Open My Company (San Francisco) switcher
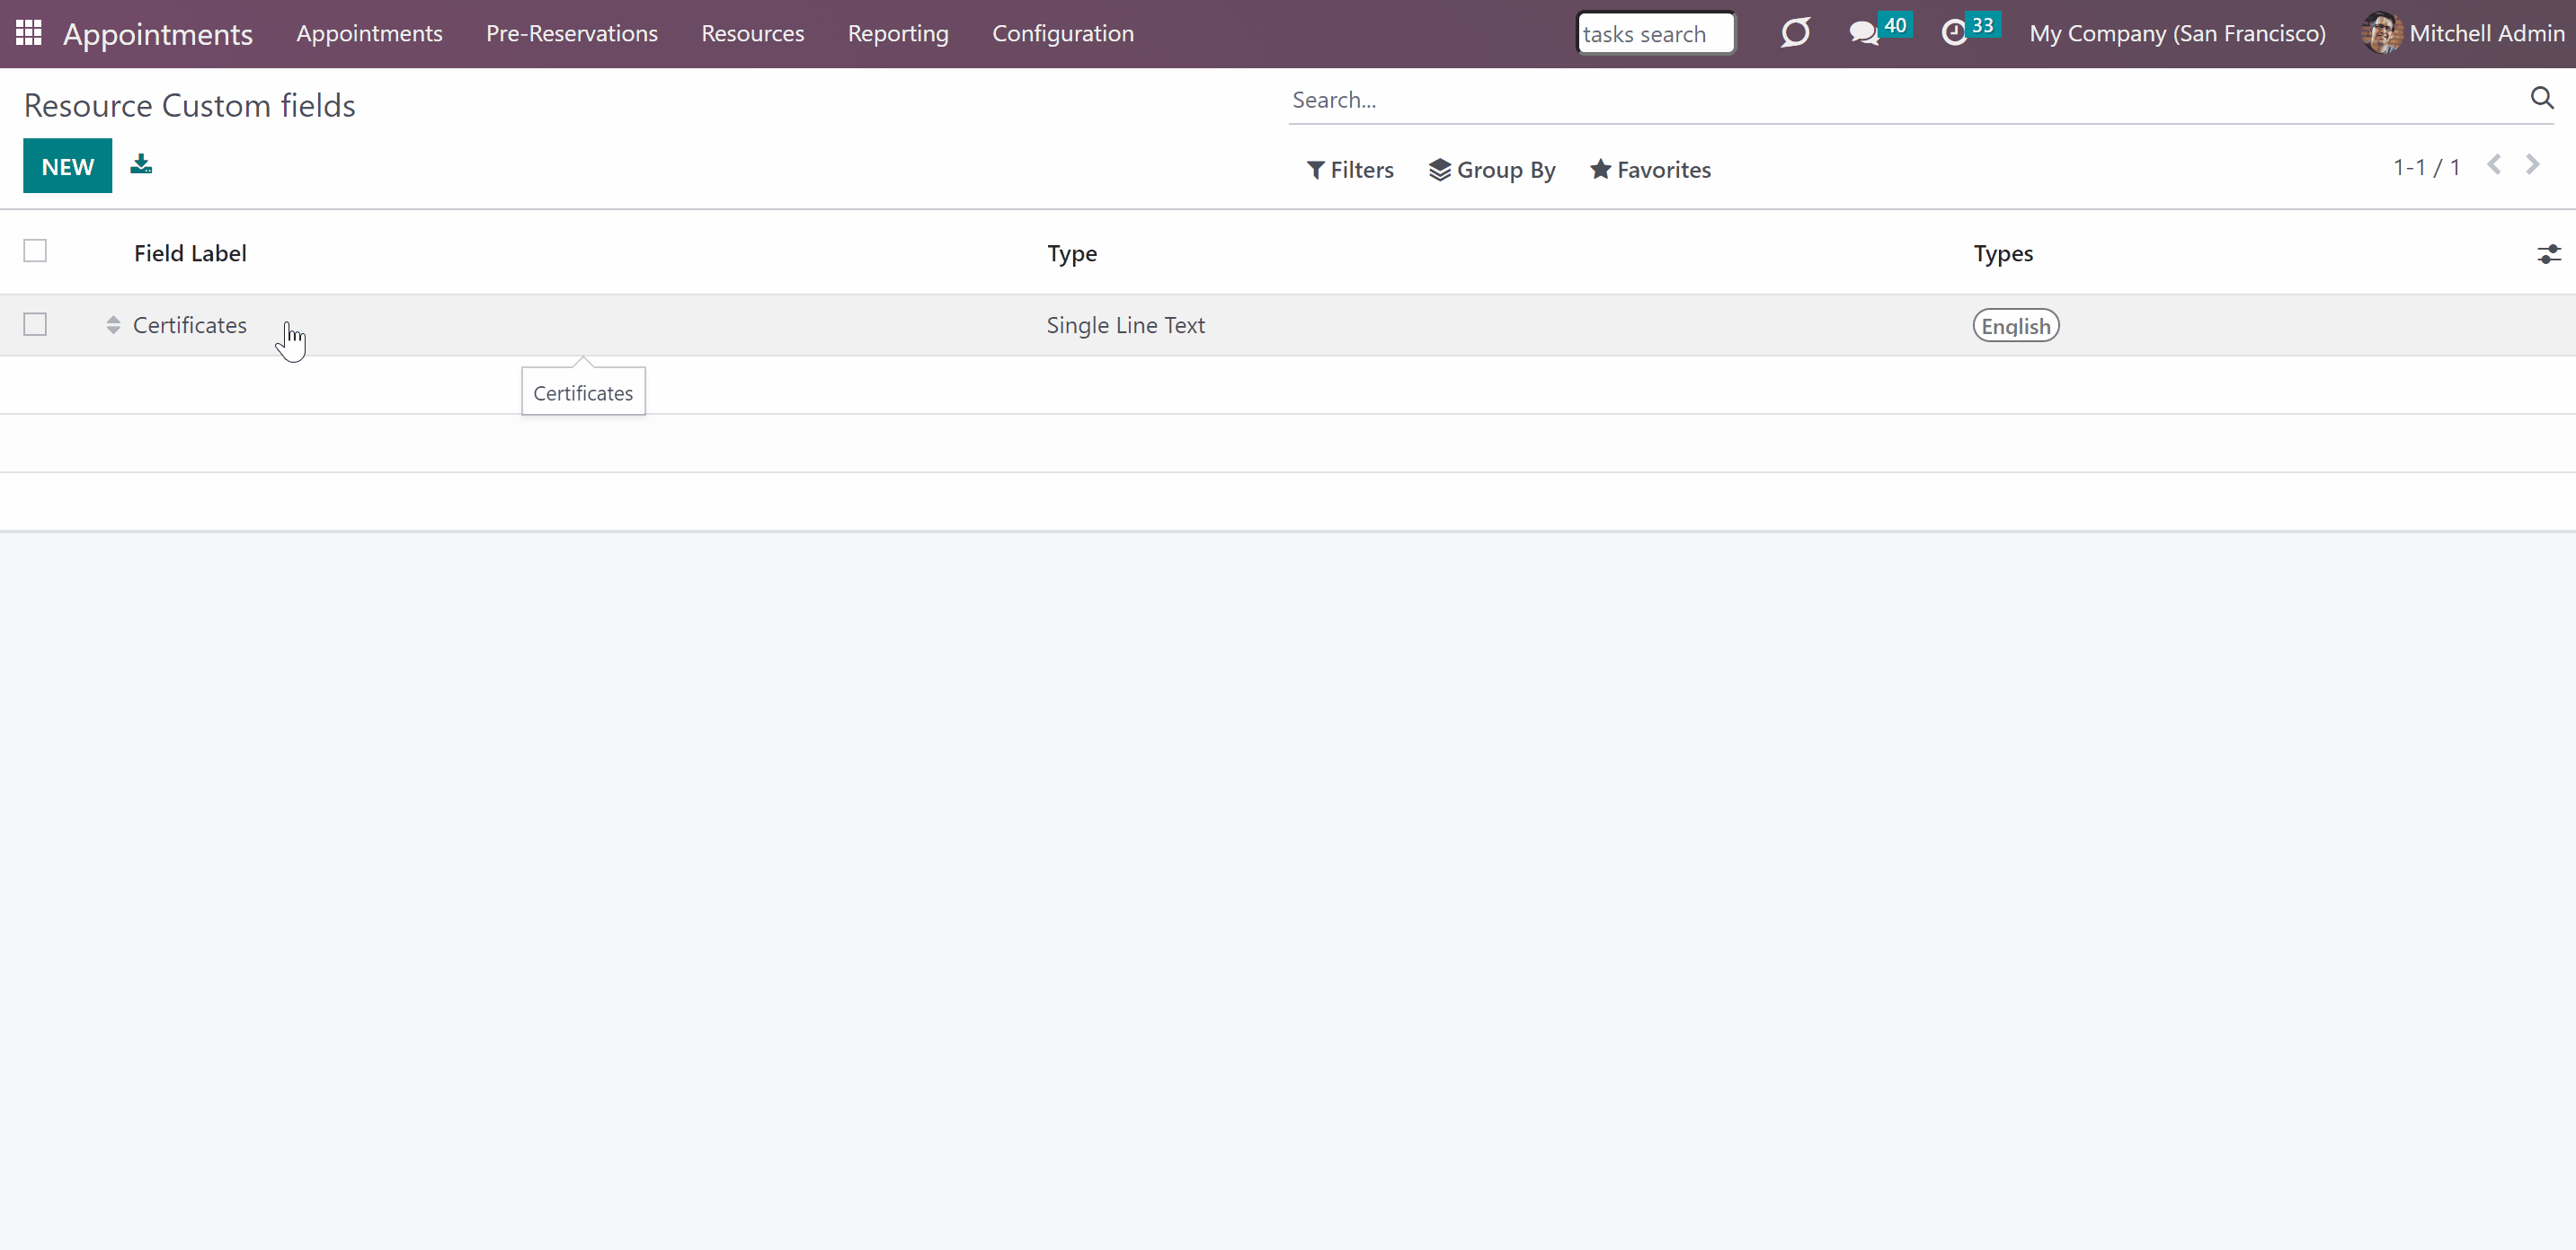This screenshot has height=1250, width=2576. tap(2177, 33)
